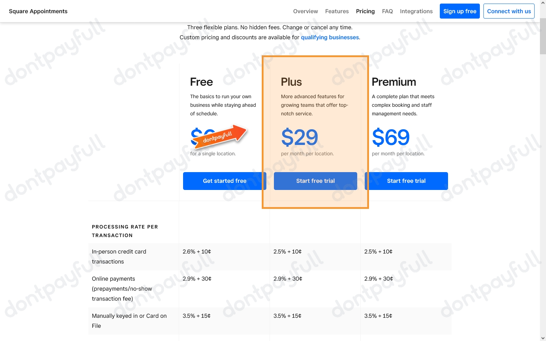Screen dimensions: 546x341
Task: Select the Pricing tab in the navbar
Action: [x=365, y=11]
